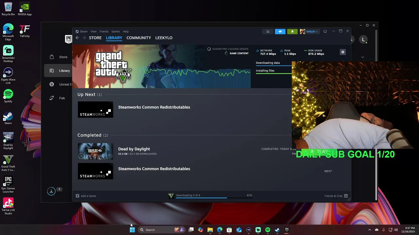Click the L profile avatar in Epic Launcher
Image resolution: width=419 pixels, height=235 pixels.
click(363, 39)
